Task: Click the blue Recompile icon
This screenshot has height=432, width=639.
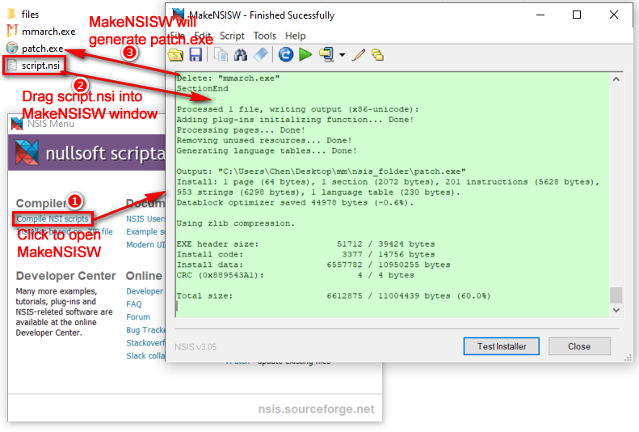Action: pos(286,55)
